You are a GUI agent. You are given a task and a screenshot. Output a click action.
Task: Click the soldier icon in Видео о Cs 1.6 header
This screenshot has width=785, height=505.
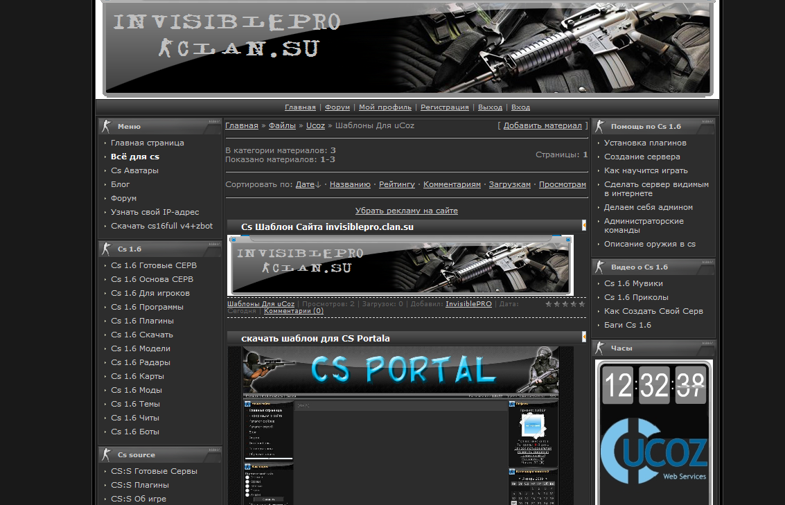600,267
